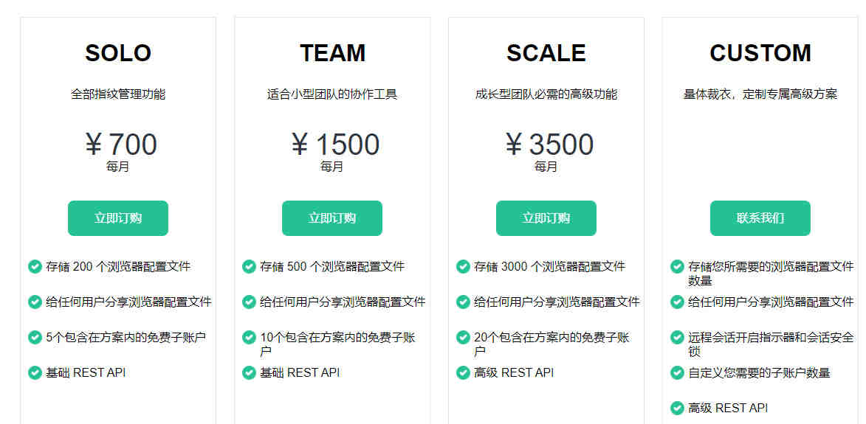866x424 pixels.
Task: Click the SCALE plan 立即订购 button
Action: pyautogui.click(x=546, y=218)
